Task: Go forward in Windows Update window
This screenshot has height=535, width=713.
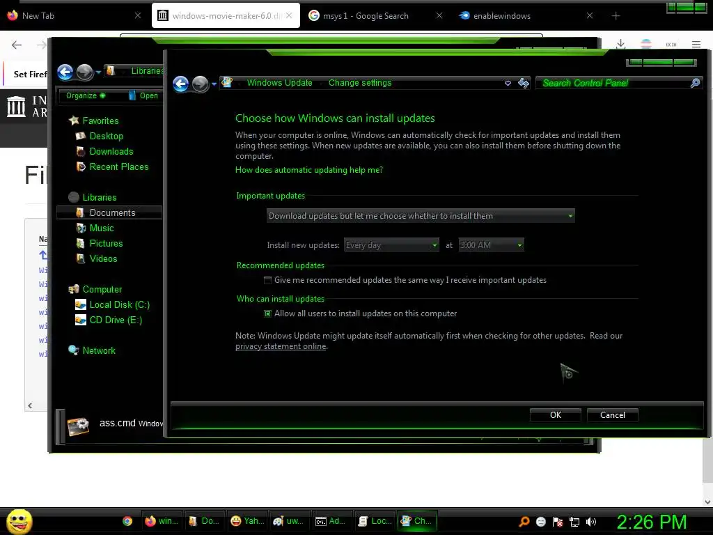Action: click(200, 84)
